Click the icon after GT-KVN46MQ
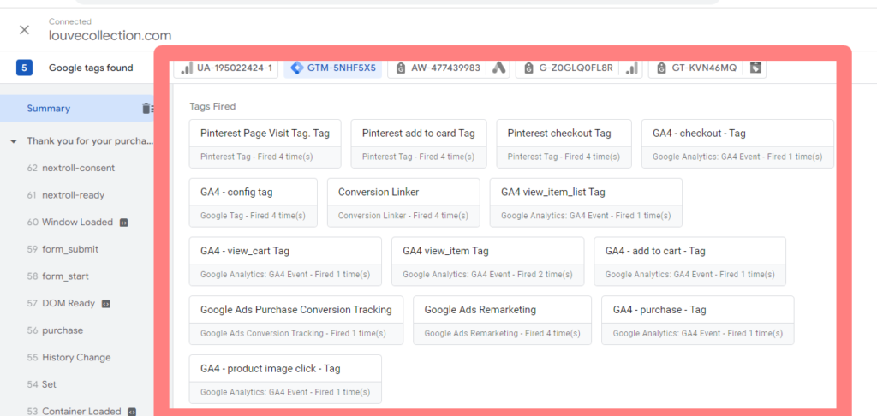This screenshot has width=877, height=416. click(x=755, y=68)
